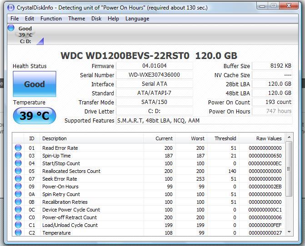The width and height of the screenshot is (305, 246).
Task: Click status orb for Start/Stop Count row
Action: tap(18, 163)
